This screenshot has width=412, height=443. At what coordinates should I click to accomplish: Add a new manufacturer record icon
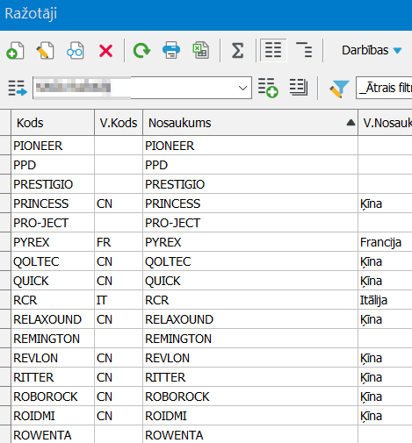(15, 51)
